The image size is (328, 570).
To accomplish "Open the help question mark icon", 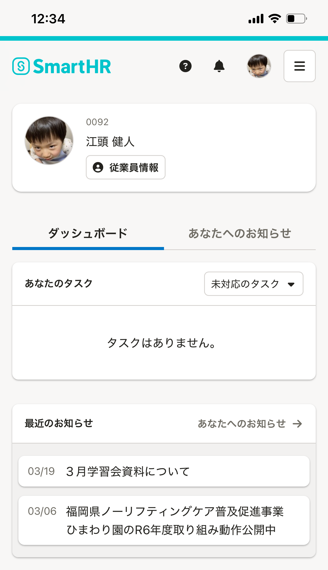I will (185, 66).
